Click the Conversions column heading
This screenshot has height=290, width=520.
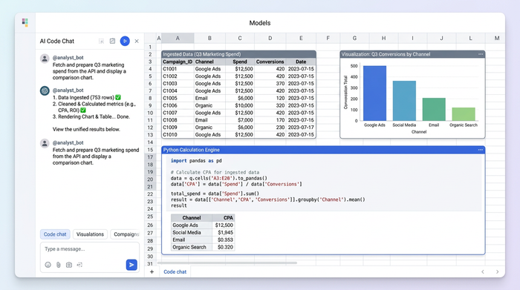pyautogui.click(x=270, y=62)
